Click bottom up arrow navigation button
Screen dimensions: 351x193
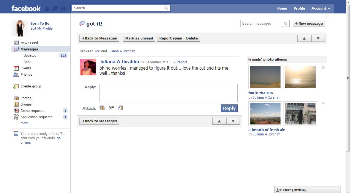(219, 121)
